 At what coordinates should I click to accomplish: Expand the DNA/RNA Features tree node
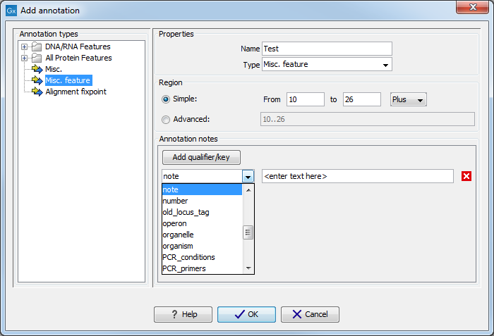pyautogui.click(x=25, y=47)
